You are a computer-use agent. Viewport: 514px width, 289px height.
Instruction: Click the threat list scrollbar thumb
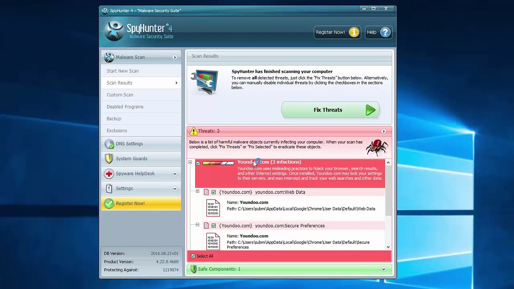[388, 190]
